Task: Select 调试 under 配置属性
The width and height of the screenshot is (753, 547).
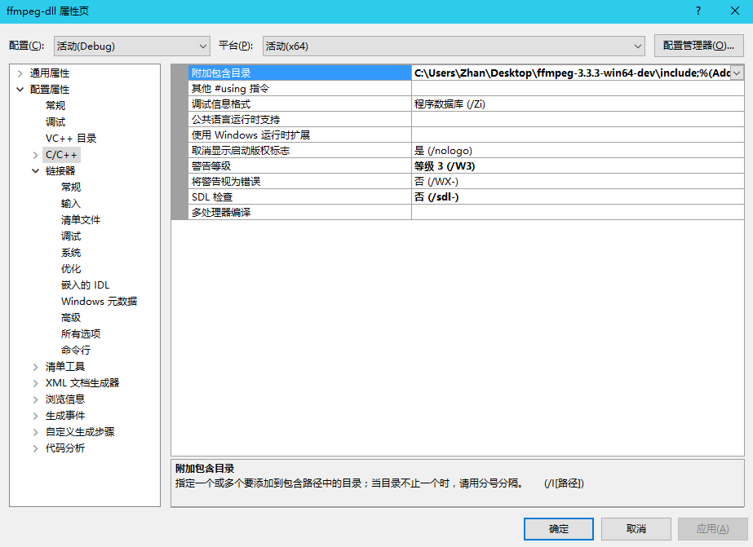Action: 55,122
